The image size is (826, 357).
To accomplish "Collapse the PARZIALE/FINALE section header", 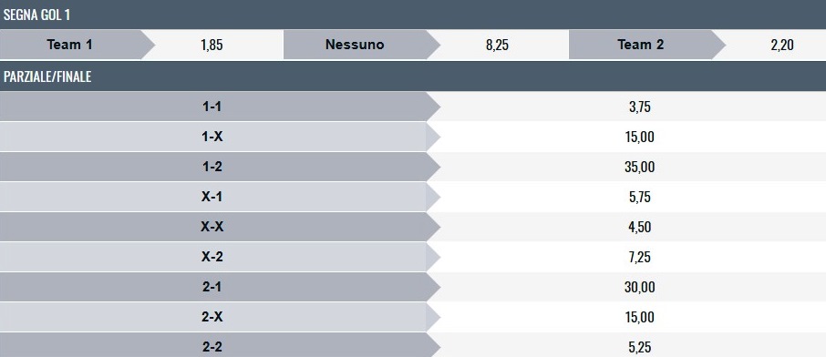I will pyautogui.click(x=413, y=76).
